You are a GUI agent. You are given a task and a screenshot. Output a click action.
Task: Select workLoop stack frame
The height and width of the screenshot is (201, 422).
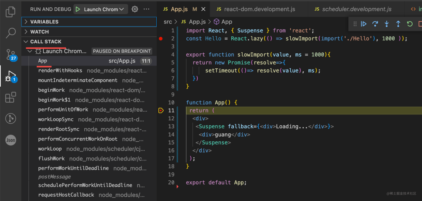tap(89, 149)
